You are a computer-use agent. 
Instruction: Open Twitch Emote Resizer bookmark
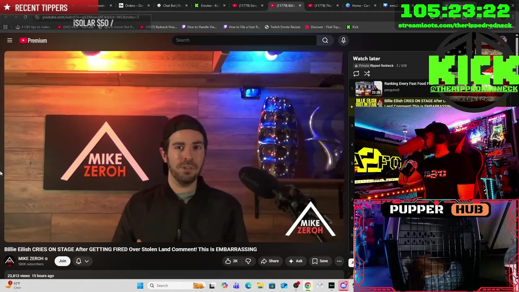(283, 27)
